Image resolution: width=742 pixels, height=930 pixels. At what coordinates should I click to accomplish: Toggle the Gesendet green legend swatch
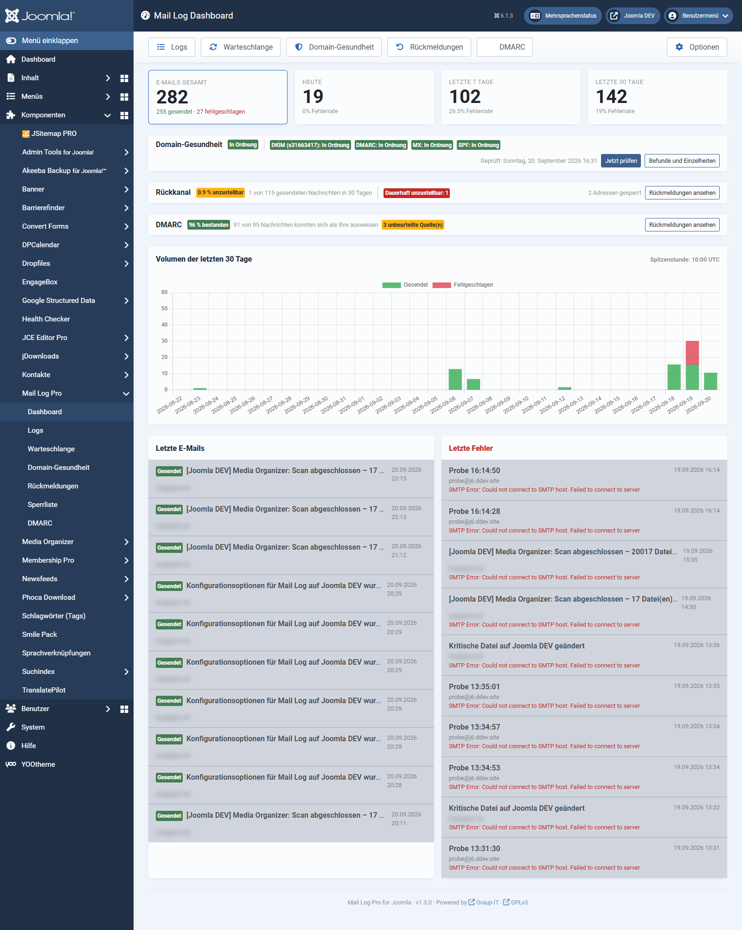click(391, 285)
